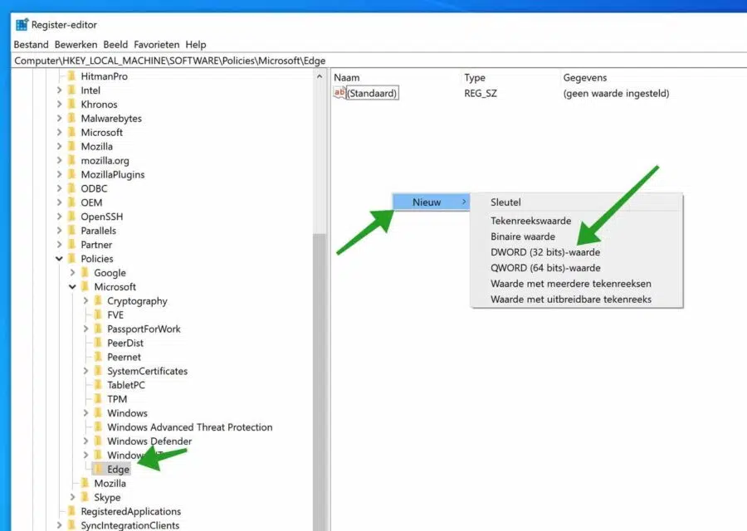
Task: Expand the Skype key
Action: point(72,497)
